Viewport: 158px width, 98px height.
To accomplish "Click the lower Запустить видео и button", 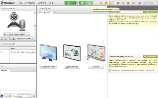I will coord(25,39).
